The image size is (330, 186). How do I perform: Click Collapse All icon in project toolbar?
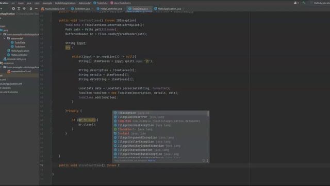coord(24,9)
